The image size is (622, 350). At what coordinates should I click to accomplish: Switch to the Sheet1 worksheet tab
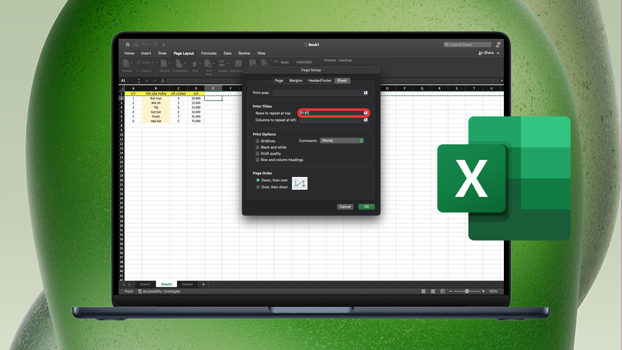click(145, 284)
